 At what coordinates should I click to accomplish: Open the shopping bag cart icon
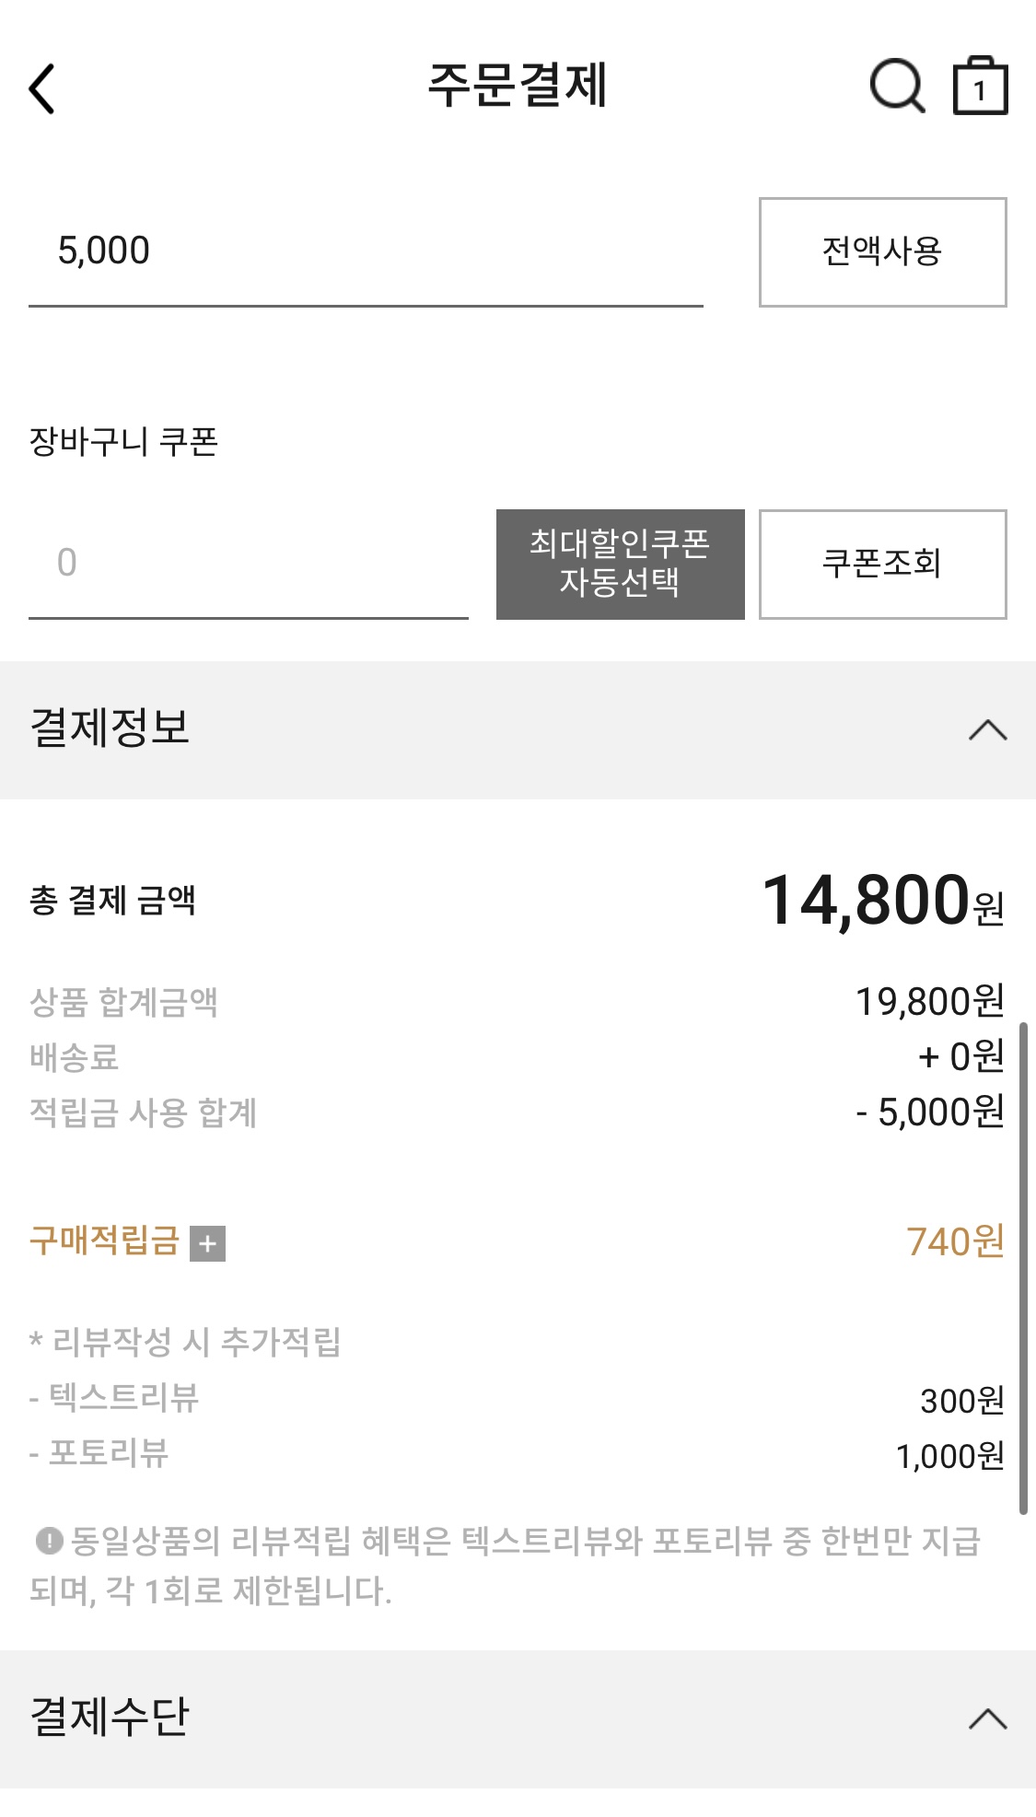click(x=979, y=87)
